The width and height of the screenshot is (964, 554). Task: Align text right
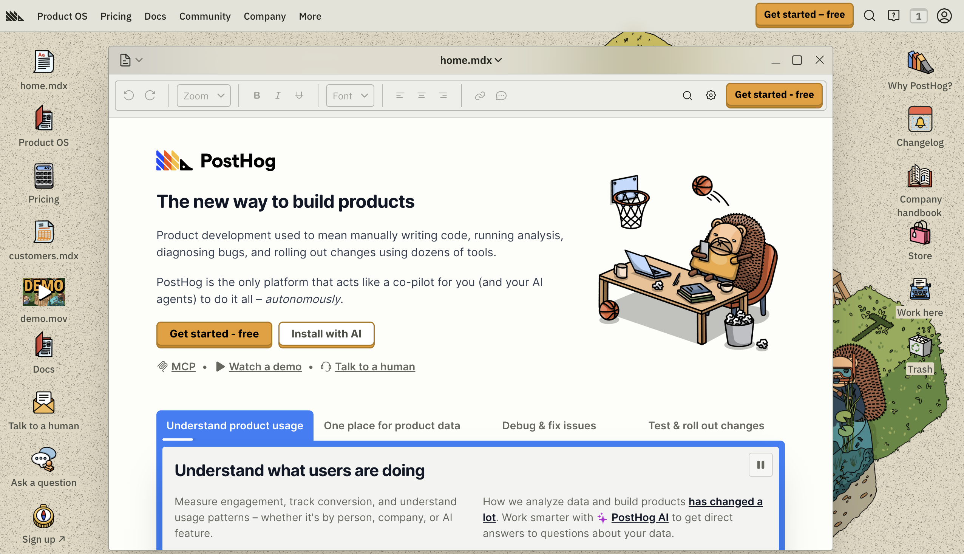(x=443, y=95)
